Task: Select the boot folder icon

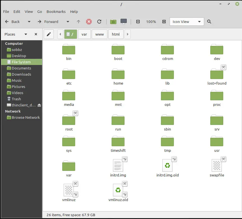Action: (x=118, y=49)
